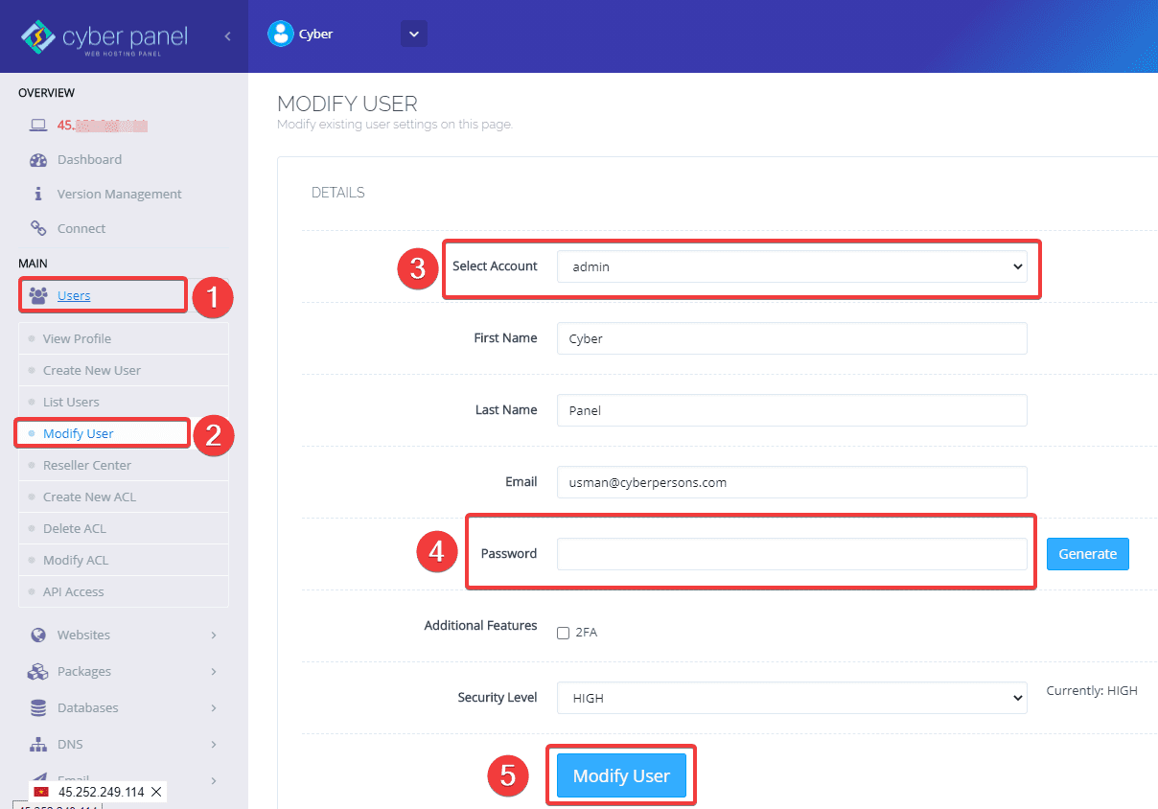The width and height of the screenshot is (1158, 809).
Task: Open Create New User in sidebar
Action: coord(92,371)
